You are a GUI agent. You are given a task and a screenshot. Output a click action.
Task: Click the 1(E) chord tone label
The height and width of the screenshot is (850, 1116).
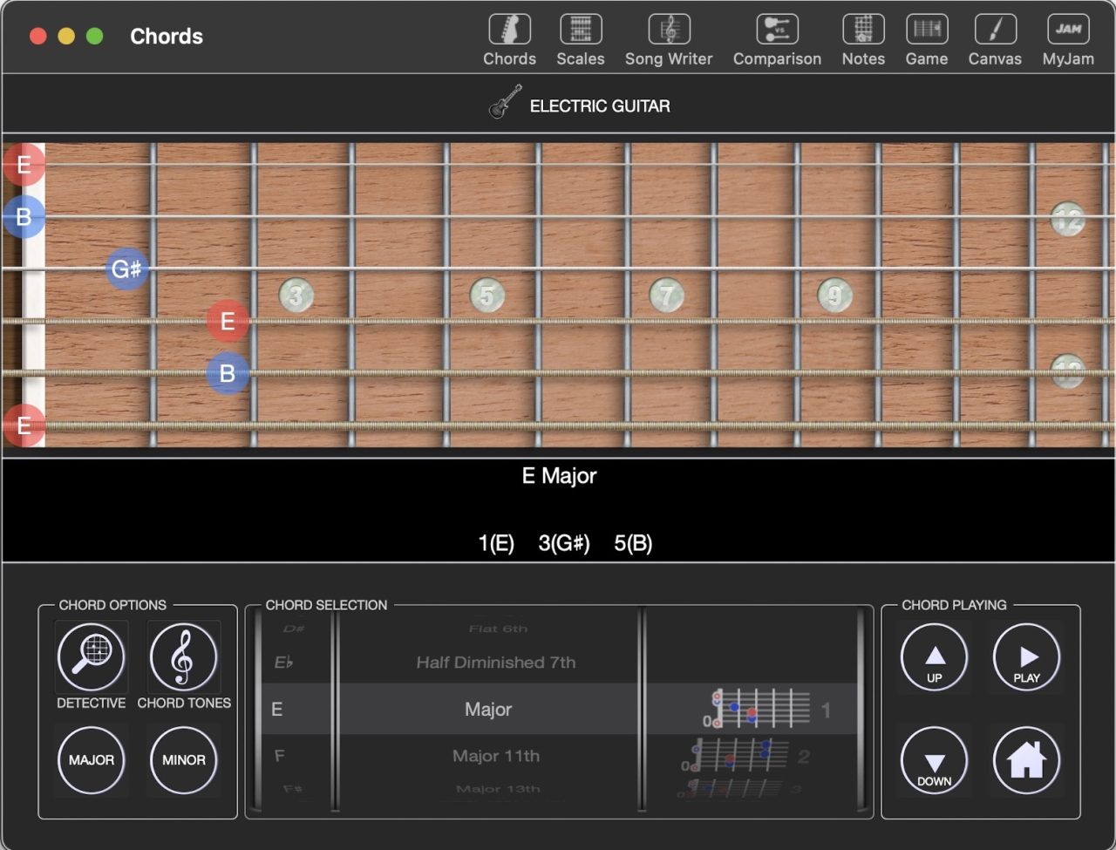coord(496,543)
